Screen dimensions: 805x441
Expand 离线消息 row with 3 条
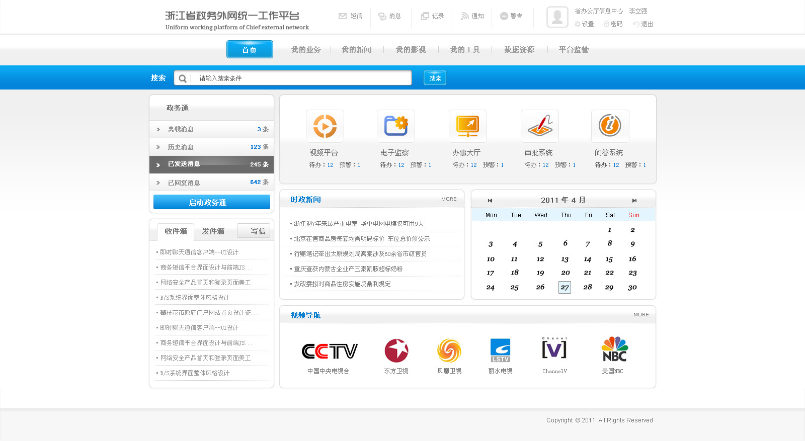[211, 129]
